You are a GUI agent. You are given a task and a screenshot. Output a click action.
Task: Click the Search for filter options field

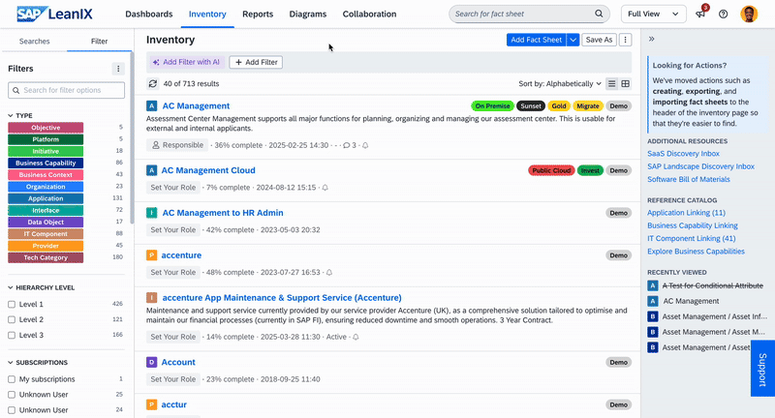(x=66, y=90)
